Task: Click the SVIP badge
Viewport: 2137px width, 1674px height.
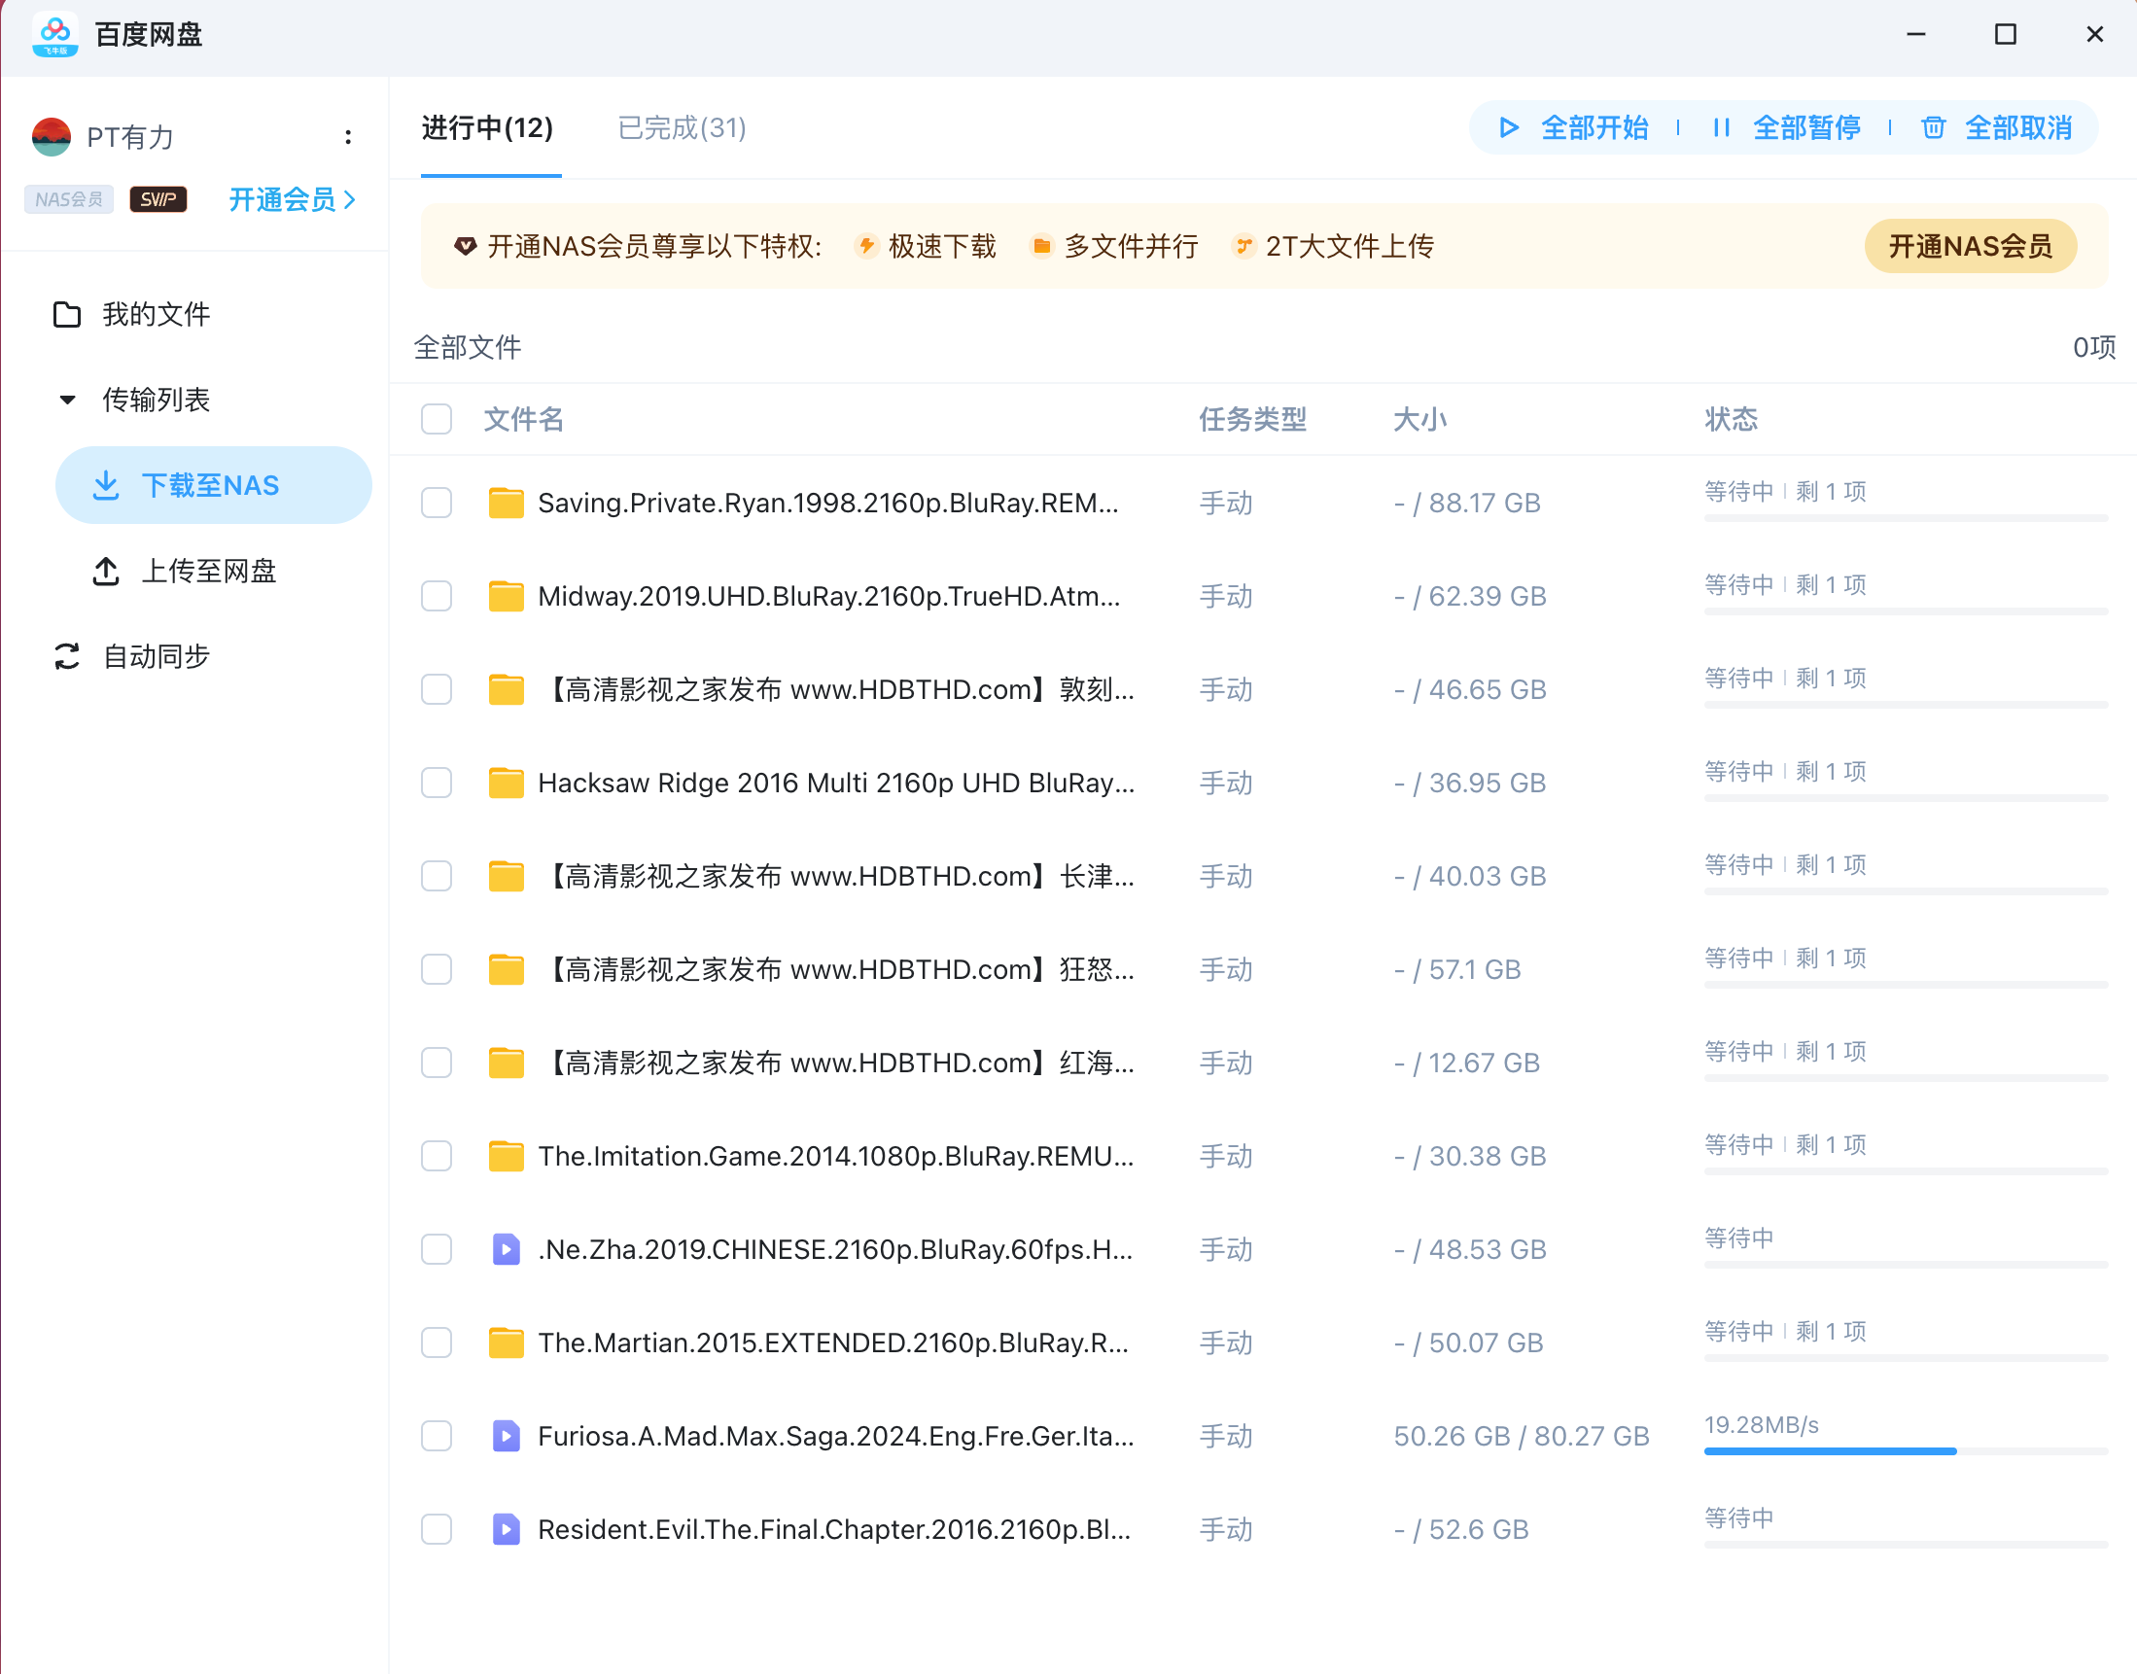Action: tap(158, 199)
